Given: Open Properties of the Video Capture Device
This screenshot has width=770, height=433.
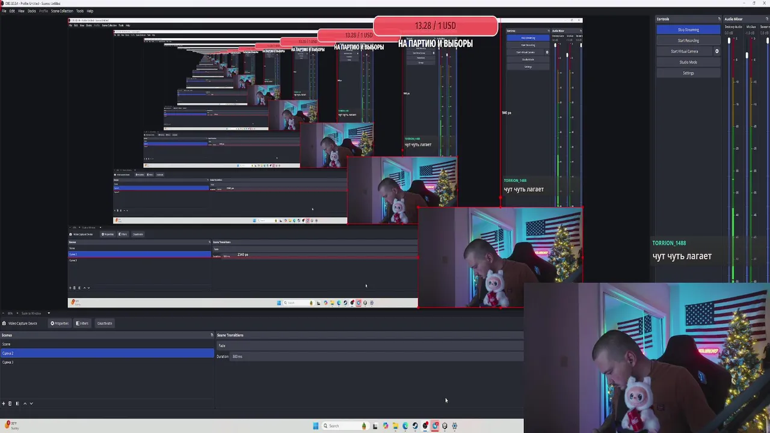Looking at the screenshot, I should tap(60, 323).
